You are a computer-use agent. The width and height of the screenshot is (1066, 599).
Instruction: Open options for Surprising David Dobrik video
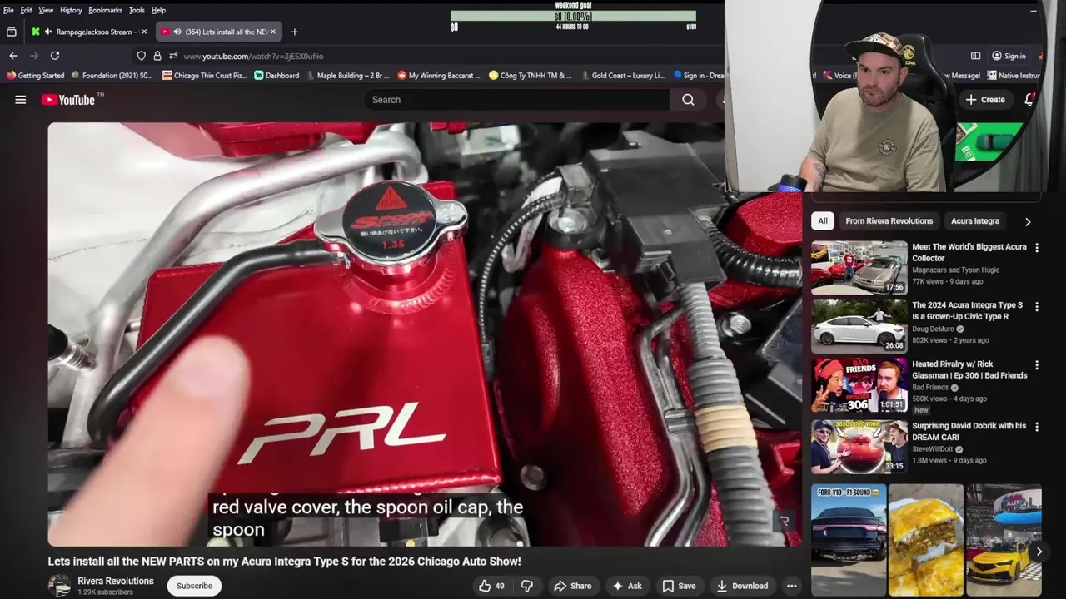tap(1037, 427)
